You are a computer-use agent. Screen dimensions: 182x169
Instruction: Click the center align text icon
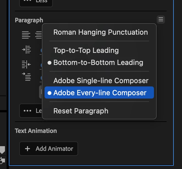click(x=38, y=35)
